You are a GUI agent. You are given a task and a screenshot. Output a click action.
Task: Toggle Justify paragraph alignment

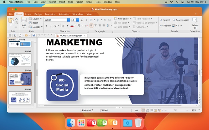104,25
